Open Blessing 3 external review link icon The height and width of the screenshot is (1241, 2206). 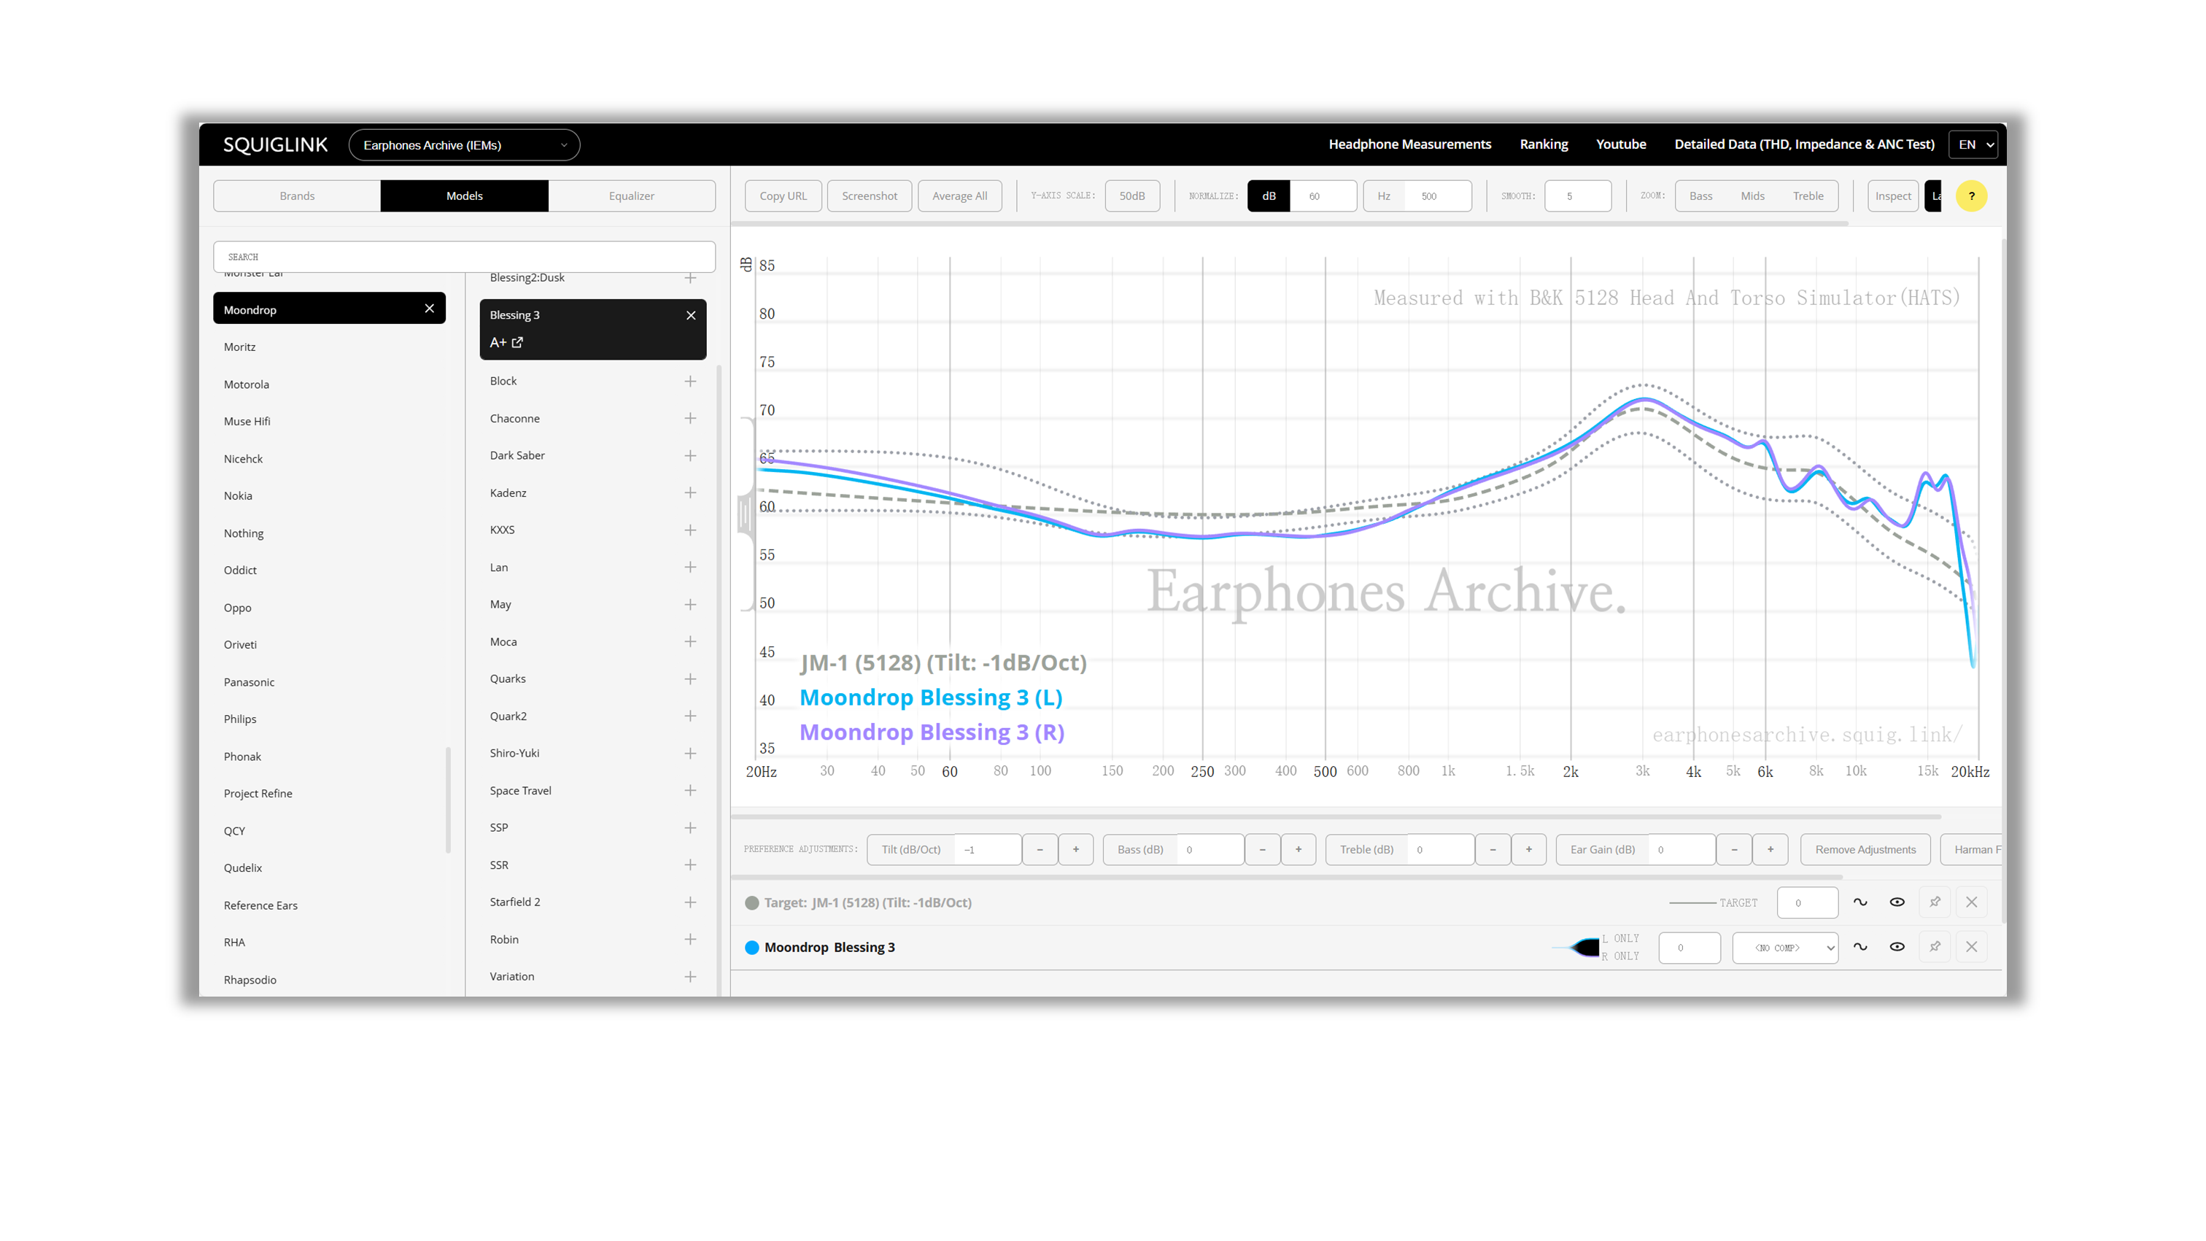(x=517, y=343)
